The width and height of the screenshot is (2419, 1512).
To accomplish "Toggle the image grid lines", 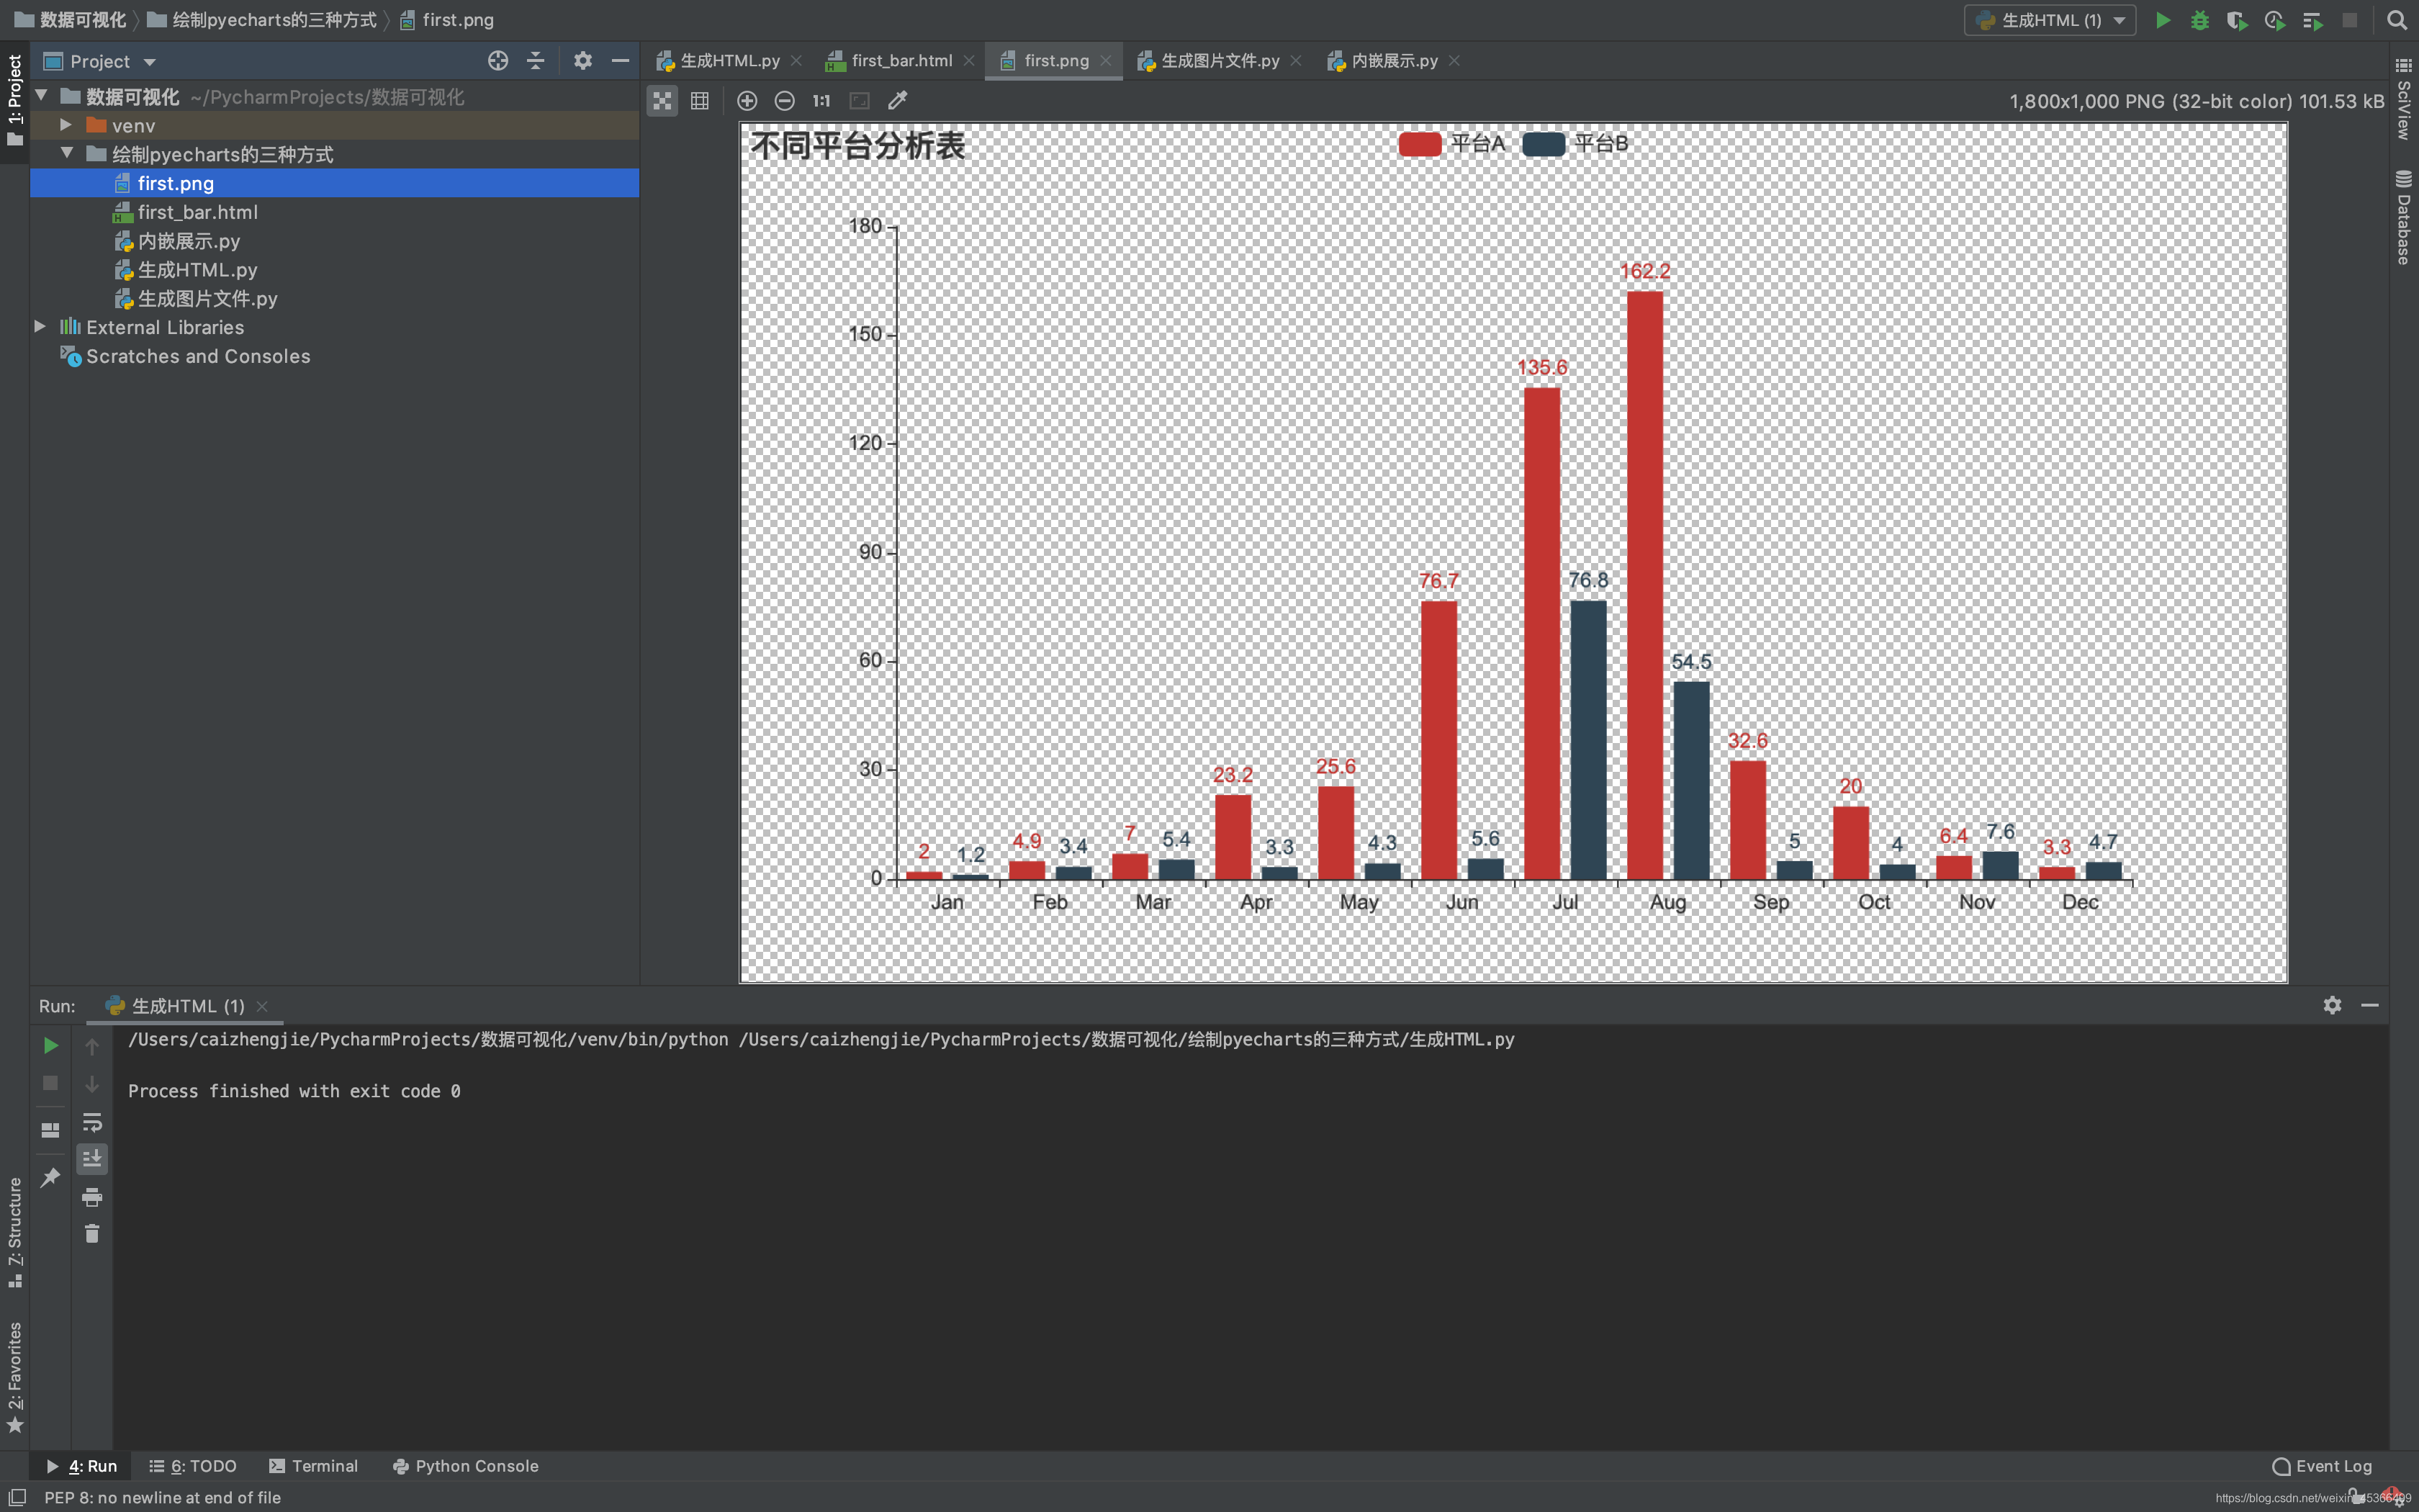I will coord(700,101).
